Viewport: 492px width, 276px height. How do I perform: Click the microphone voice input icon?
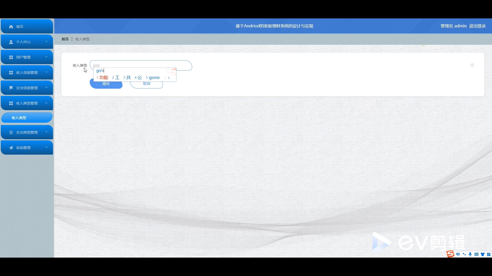click(470, 254)
